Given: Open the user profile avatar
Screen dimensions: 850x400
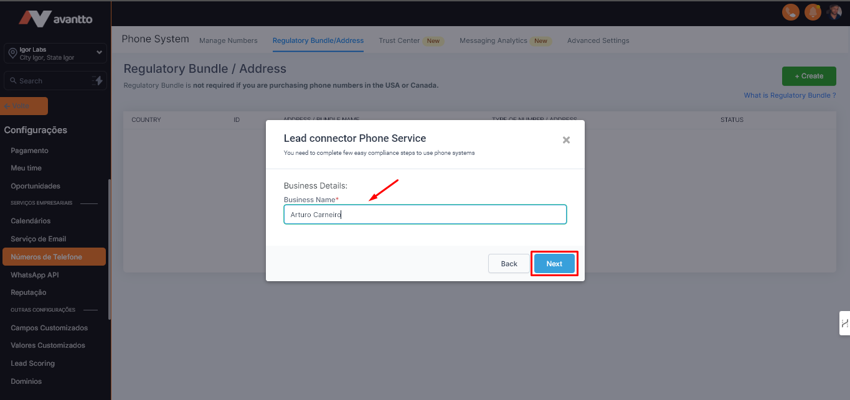Looking at the screenshot, I should (x=834, y=12).
